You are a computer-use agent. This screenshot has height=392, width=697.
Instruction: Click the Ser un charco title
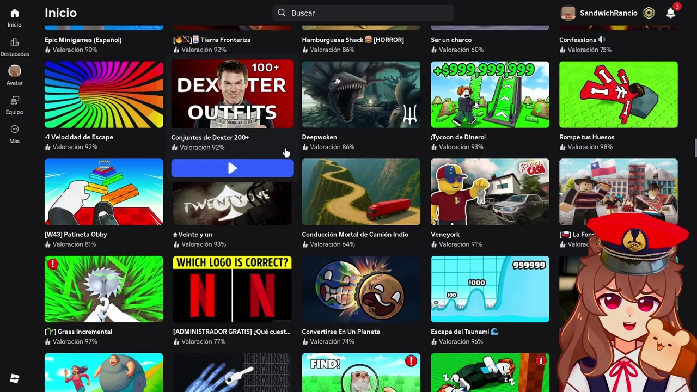click(451, 40)
